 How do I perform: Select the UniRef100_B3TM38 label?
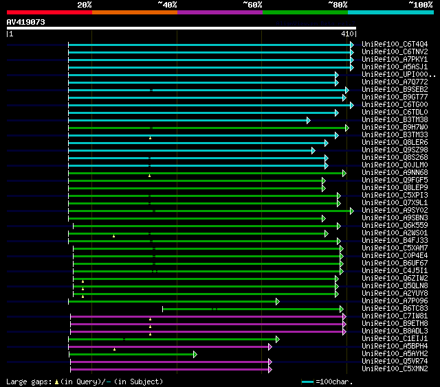point(395,120)
